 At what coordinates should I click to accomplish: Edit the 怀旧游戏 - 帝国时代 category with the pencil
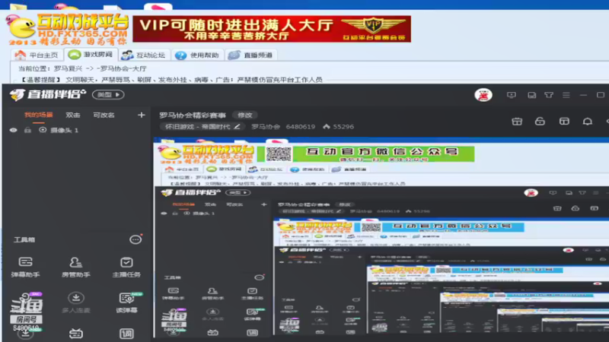237,126
